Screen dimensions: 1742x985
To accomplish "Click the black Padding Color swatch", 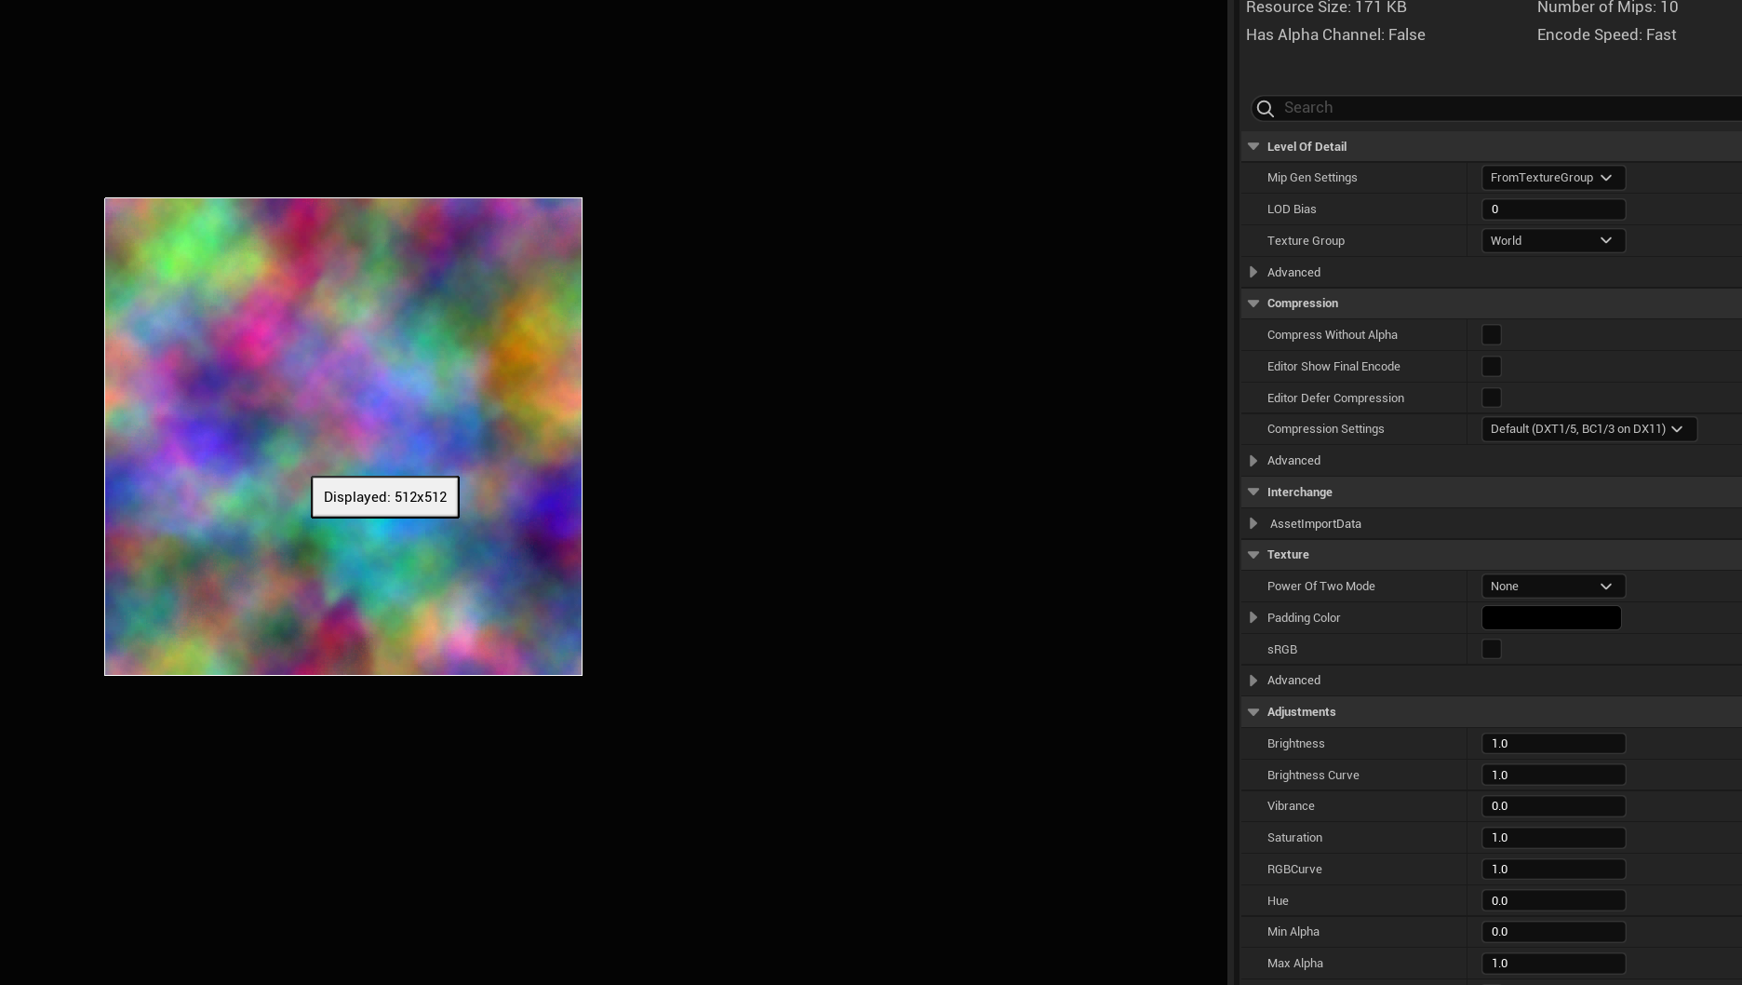I will click(x=1551, y=618).
